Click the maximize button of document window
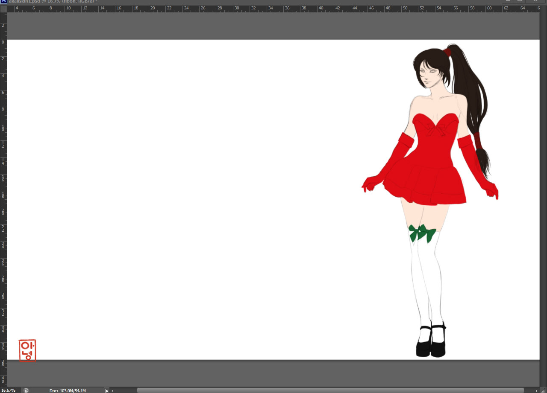Screen dimensions: 547x393 coord(520,1)
